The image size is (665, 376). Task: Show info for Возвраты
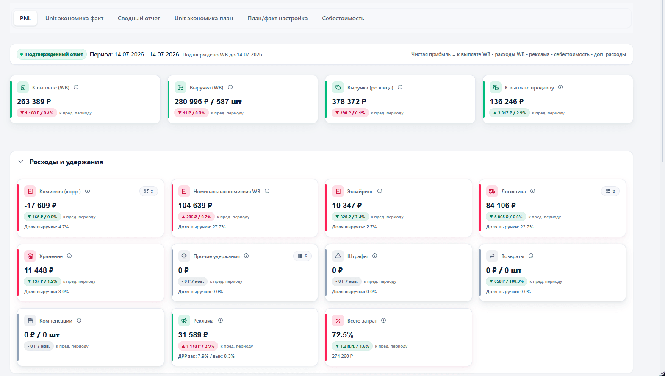point(531,256)
